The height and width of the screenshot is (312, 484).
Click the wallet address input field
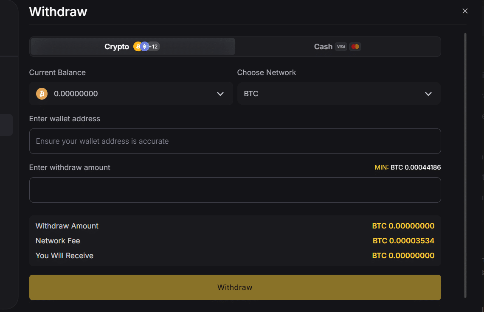(235, 141)
